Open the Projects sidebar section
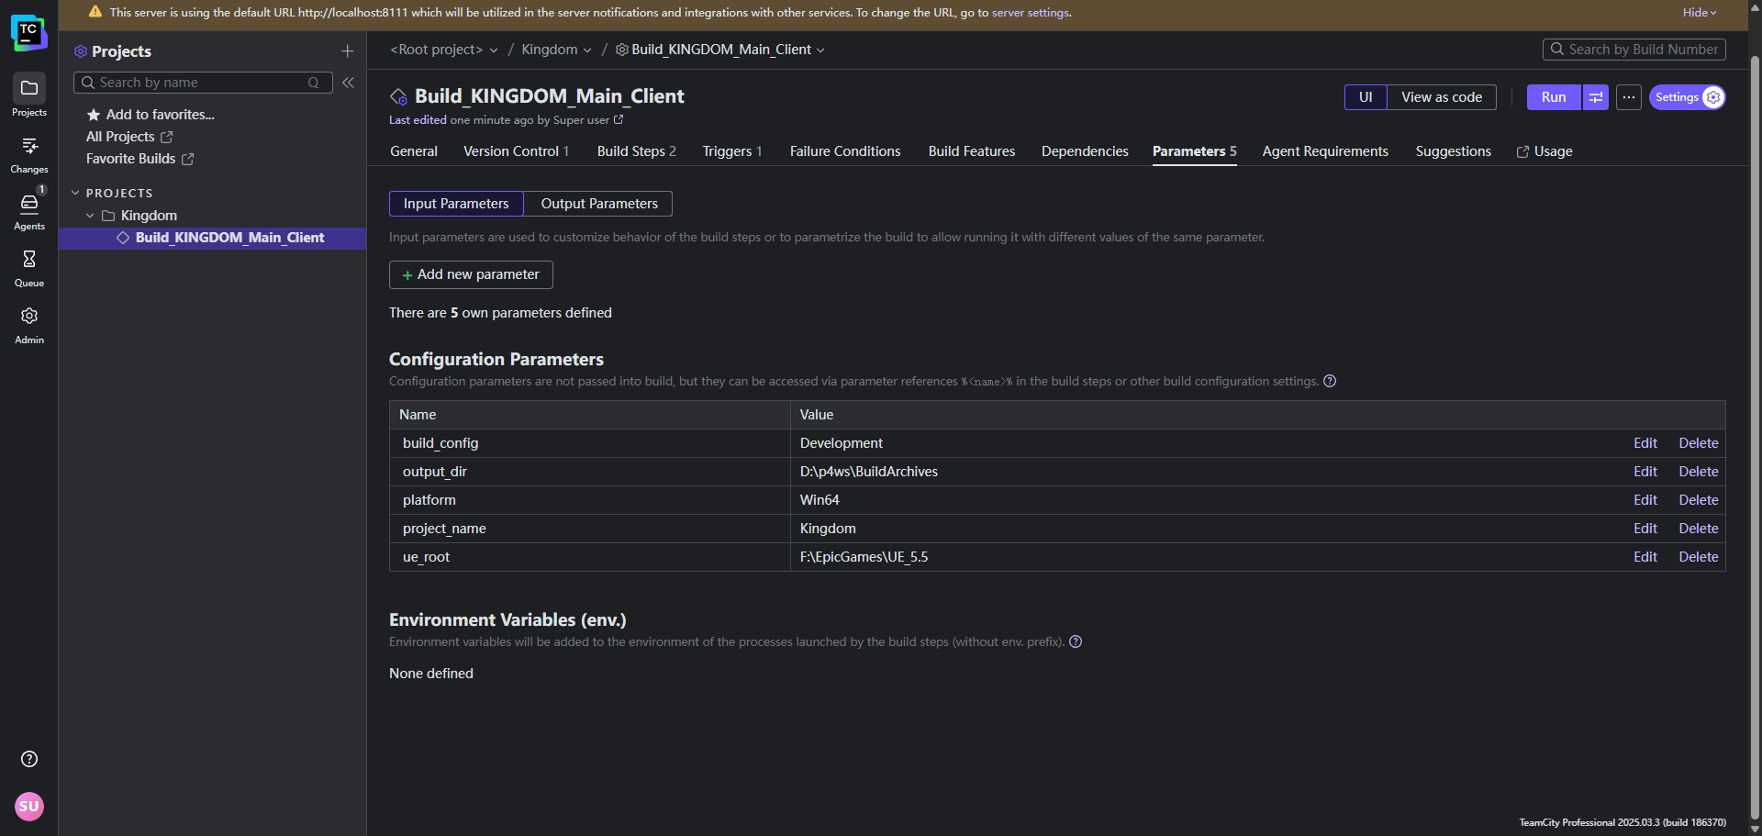Screen dimensions: 1762x836 click(x=29, y=95)
